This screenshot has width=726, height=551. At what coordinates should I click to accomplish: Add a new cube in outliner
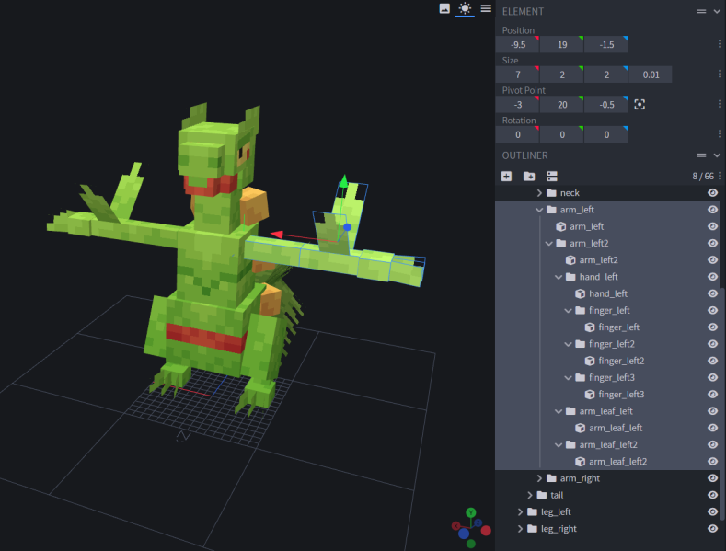(506, 176)
